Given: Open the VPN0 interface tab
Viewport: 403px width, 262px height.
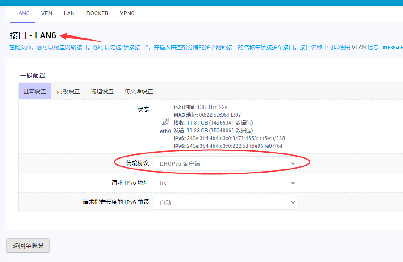Looking at the screenshot, I should click(127, 13).
